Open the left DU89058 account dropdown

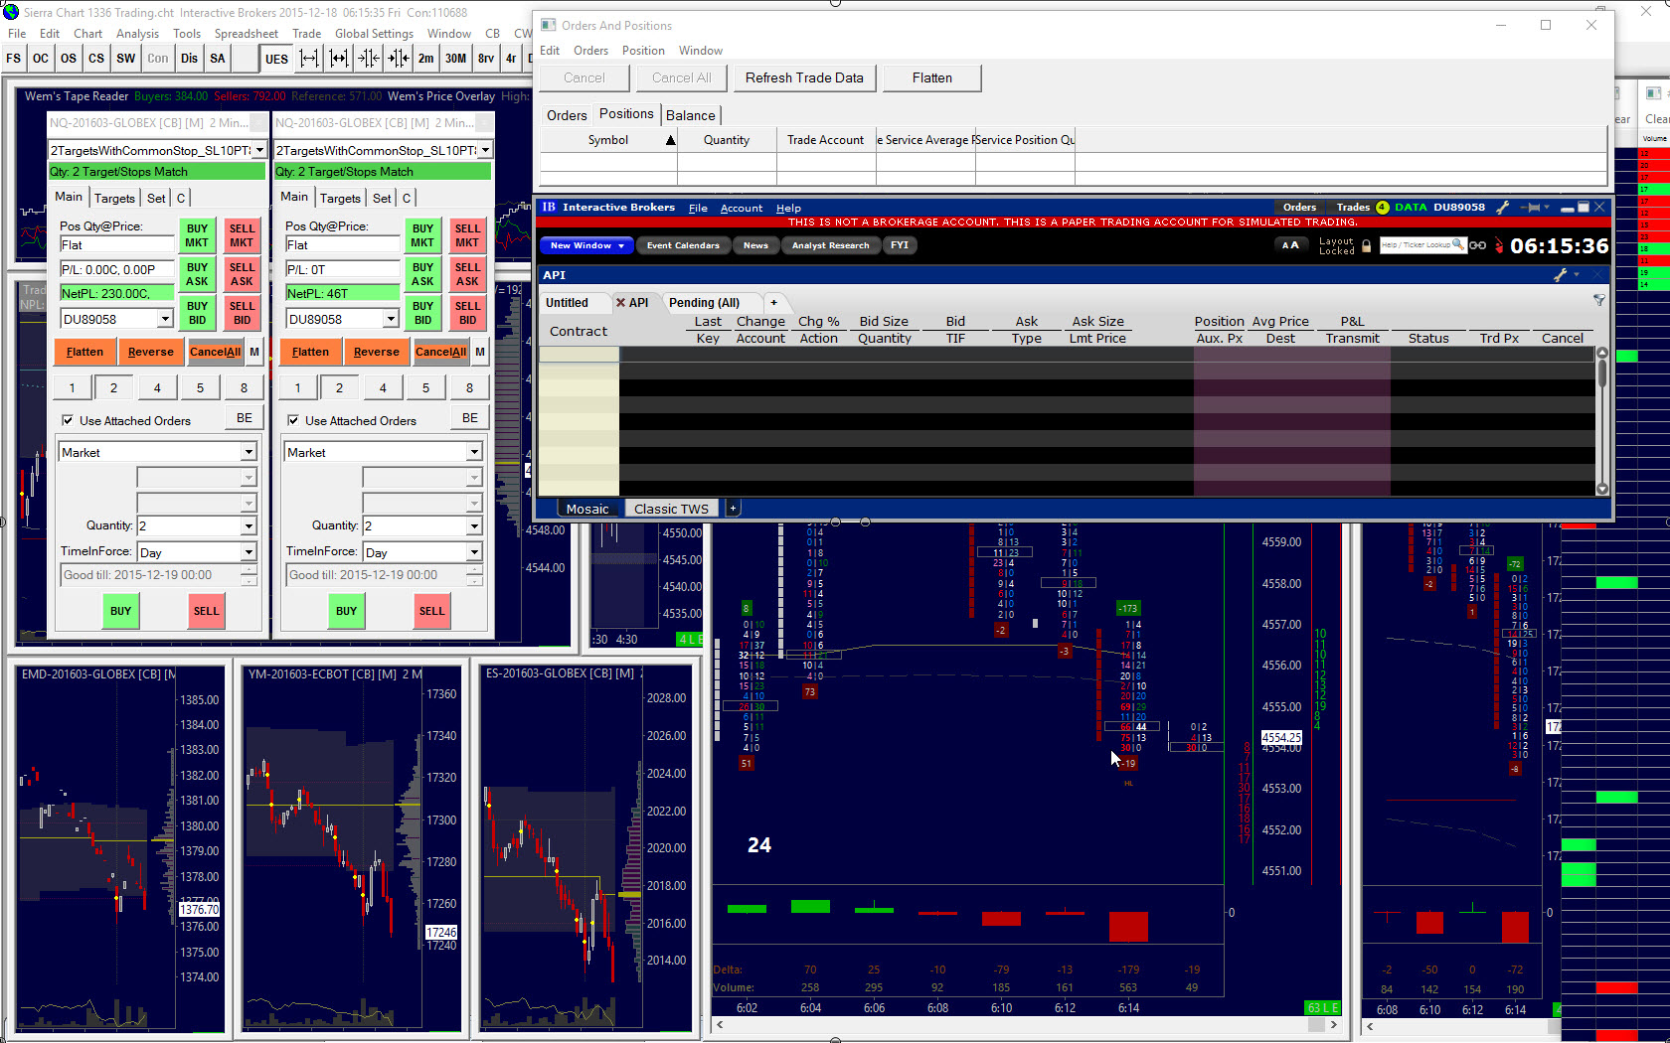click(x=165, y=319)
